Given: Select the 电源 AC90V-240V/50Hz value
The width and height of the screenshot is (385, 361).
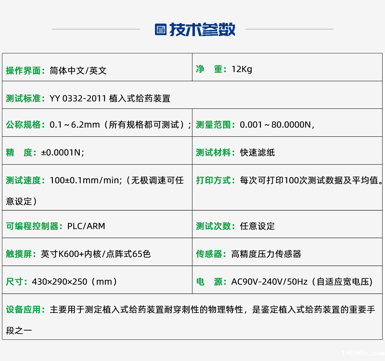Looking at the screenshot, I should coord(302,282).
